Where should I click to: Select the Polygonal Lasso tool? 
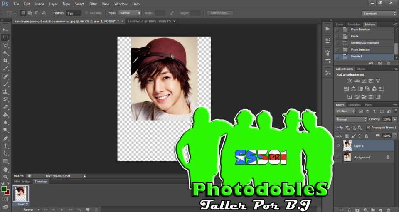[x=5, y=45]
